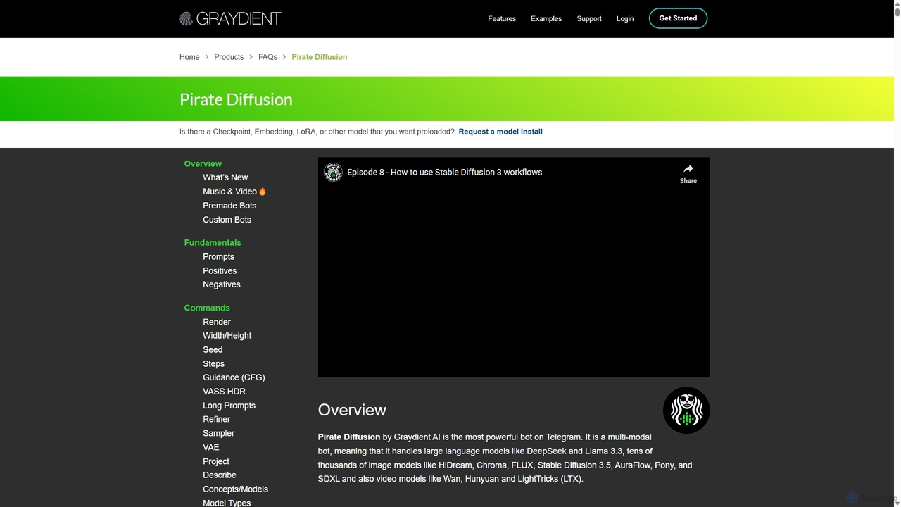Jump to Fundamentals section in sidebar
901x507 pixels.
(x=213, y=242)
